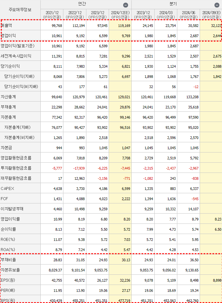Collapse the 분기 columns with minus icon
The image size is (222, 303).
(217, 5)
